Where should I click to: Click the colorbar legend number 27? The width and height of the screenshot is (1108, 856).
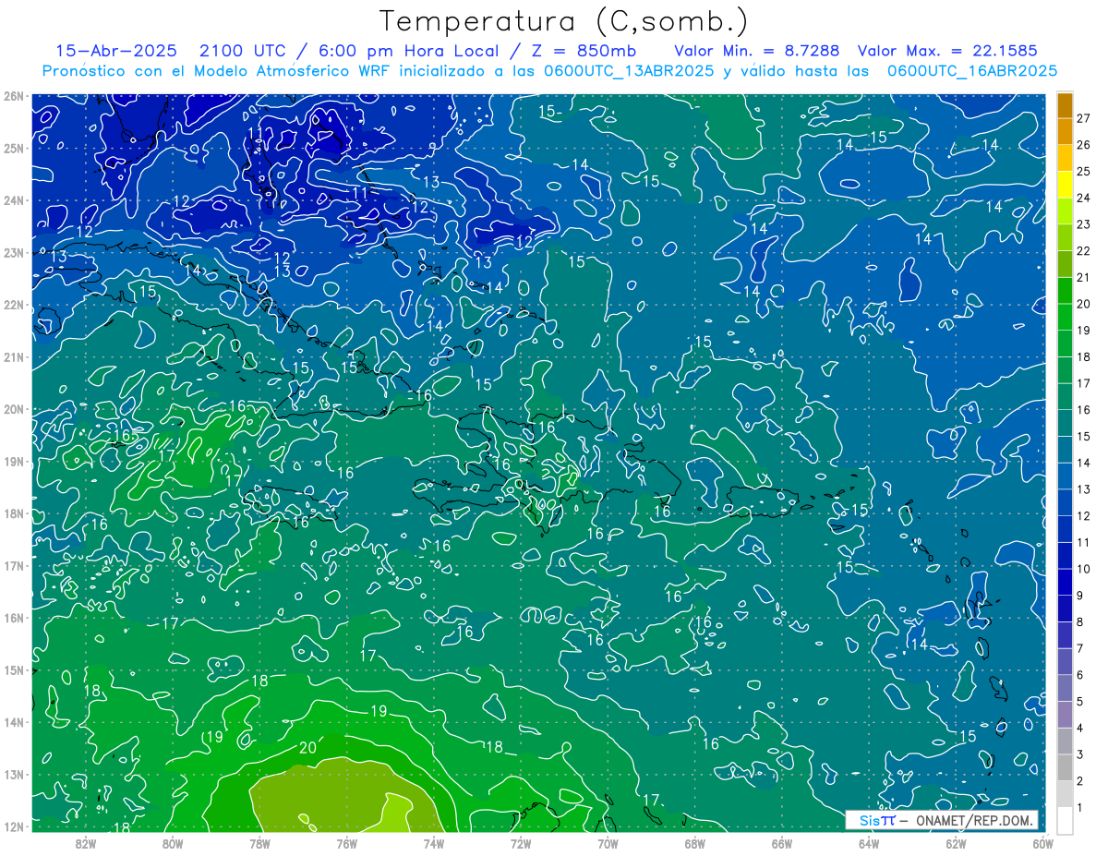coord(1084,118)
